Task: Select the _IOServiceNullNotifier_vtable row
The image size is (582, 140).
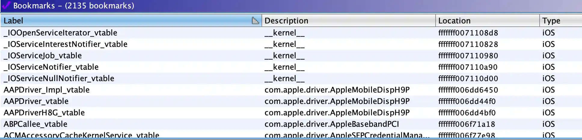Action: click(59, 78)
